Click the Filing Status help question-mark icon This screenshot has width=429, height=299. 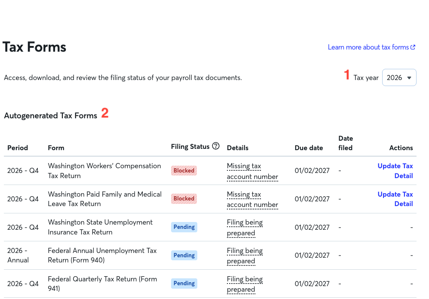tap(216, 146)
